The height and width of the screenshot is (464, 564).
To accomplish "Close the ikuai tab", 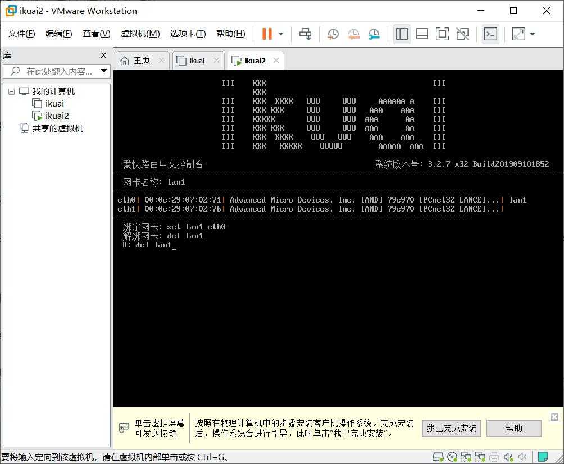I will point(216,61).
